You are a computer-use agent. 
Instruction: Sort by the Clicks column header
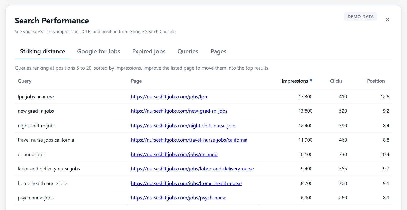click(x=336, y=81)
